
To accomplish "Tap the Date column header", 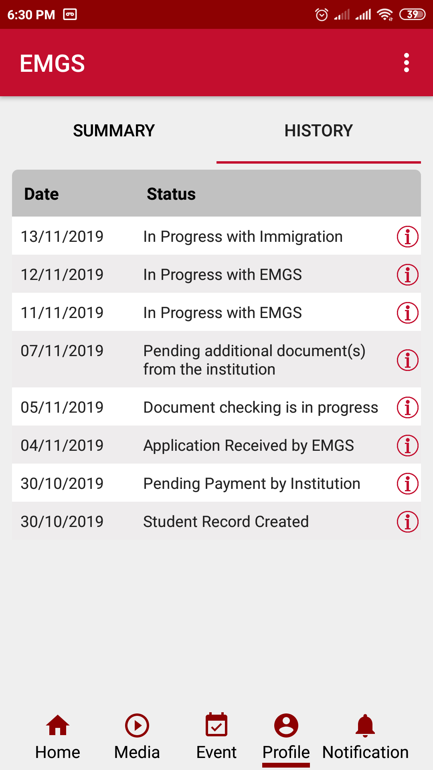I will (x=42, y=194).
